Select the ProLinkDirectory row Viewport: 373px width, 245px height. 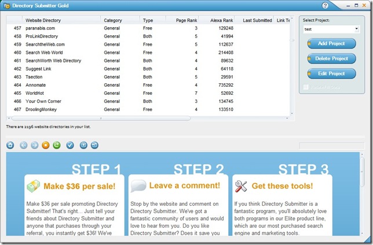point(148,36)
